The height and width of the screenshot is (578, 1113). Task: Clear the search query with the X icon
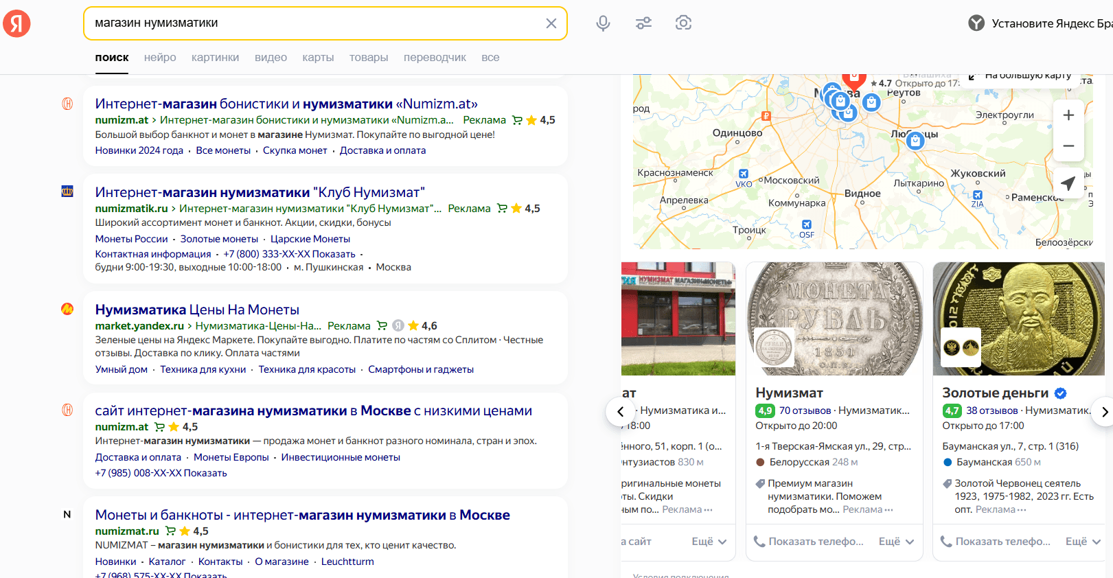coord(551,23)
